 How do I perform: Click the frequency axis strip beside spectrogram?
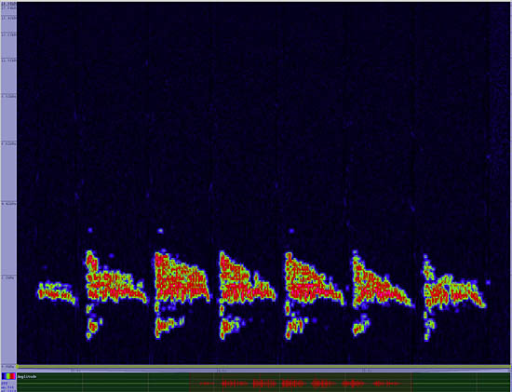coord(8,183)
